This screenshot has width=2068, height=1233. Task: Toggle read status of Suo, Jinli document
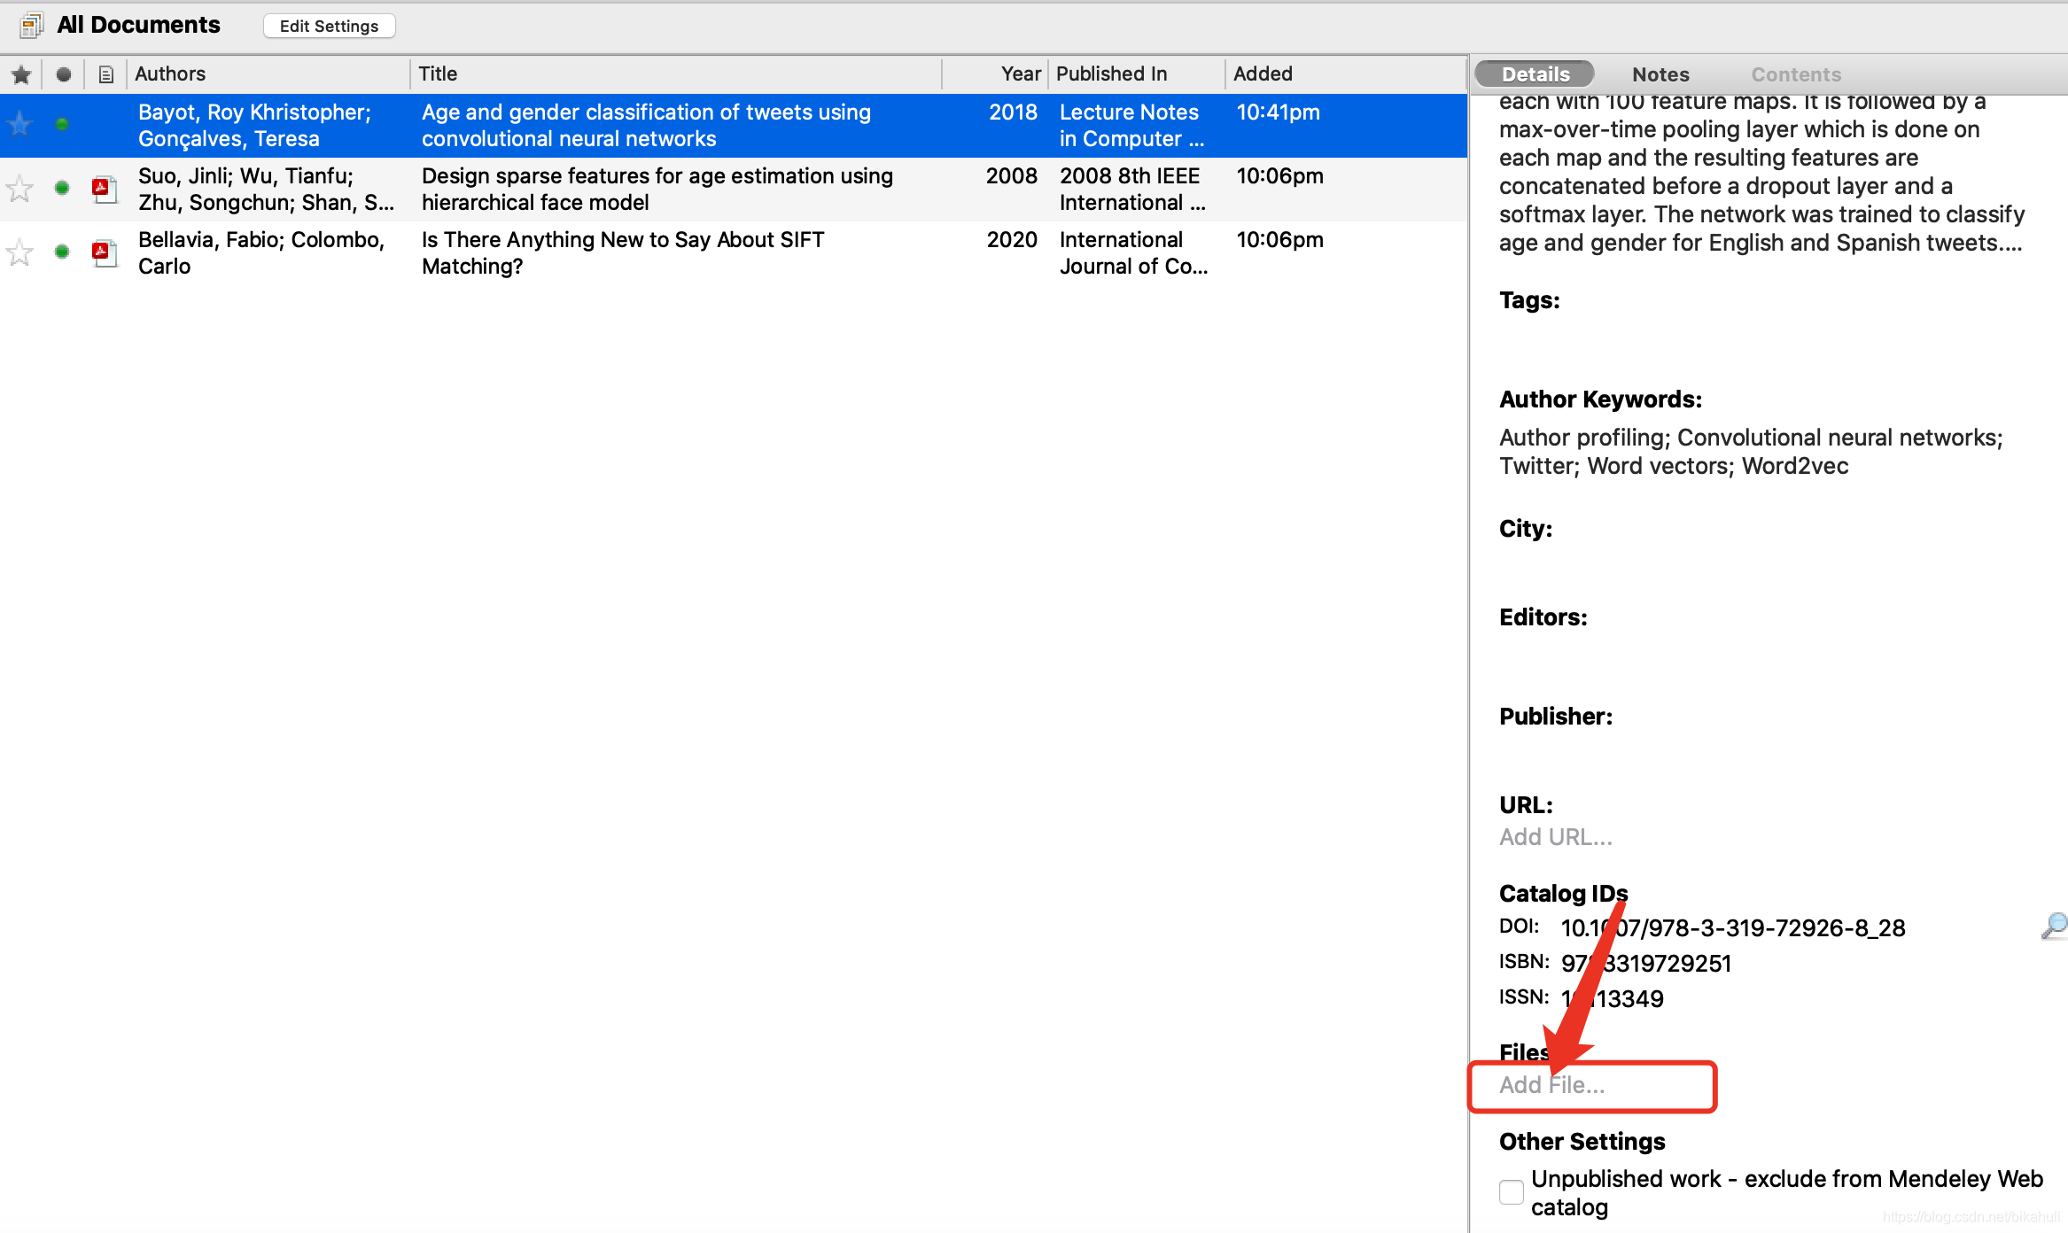click(61, 188)
